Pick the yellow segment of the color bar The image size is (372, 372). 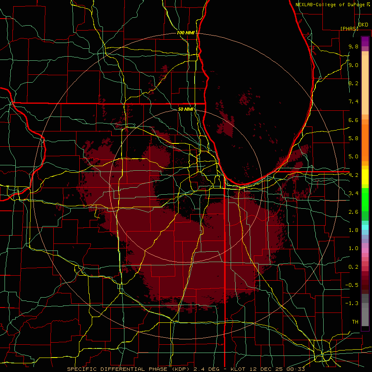[365, 177]
